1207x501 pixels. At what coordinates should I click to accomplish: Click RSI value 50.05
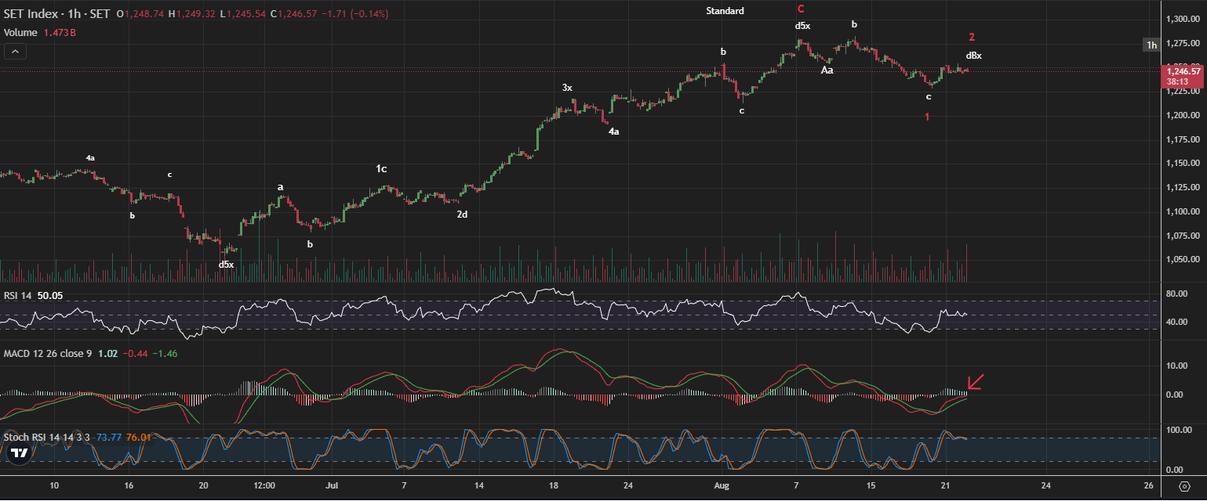[50, 295]
